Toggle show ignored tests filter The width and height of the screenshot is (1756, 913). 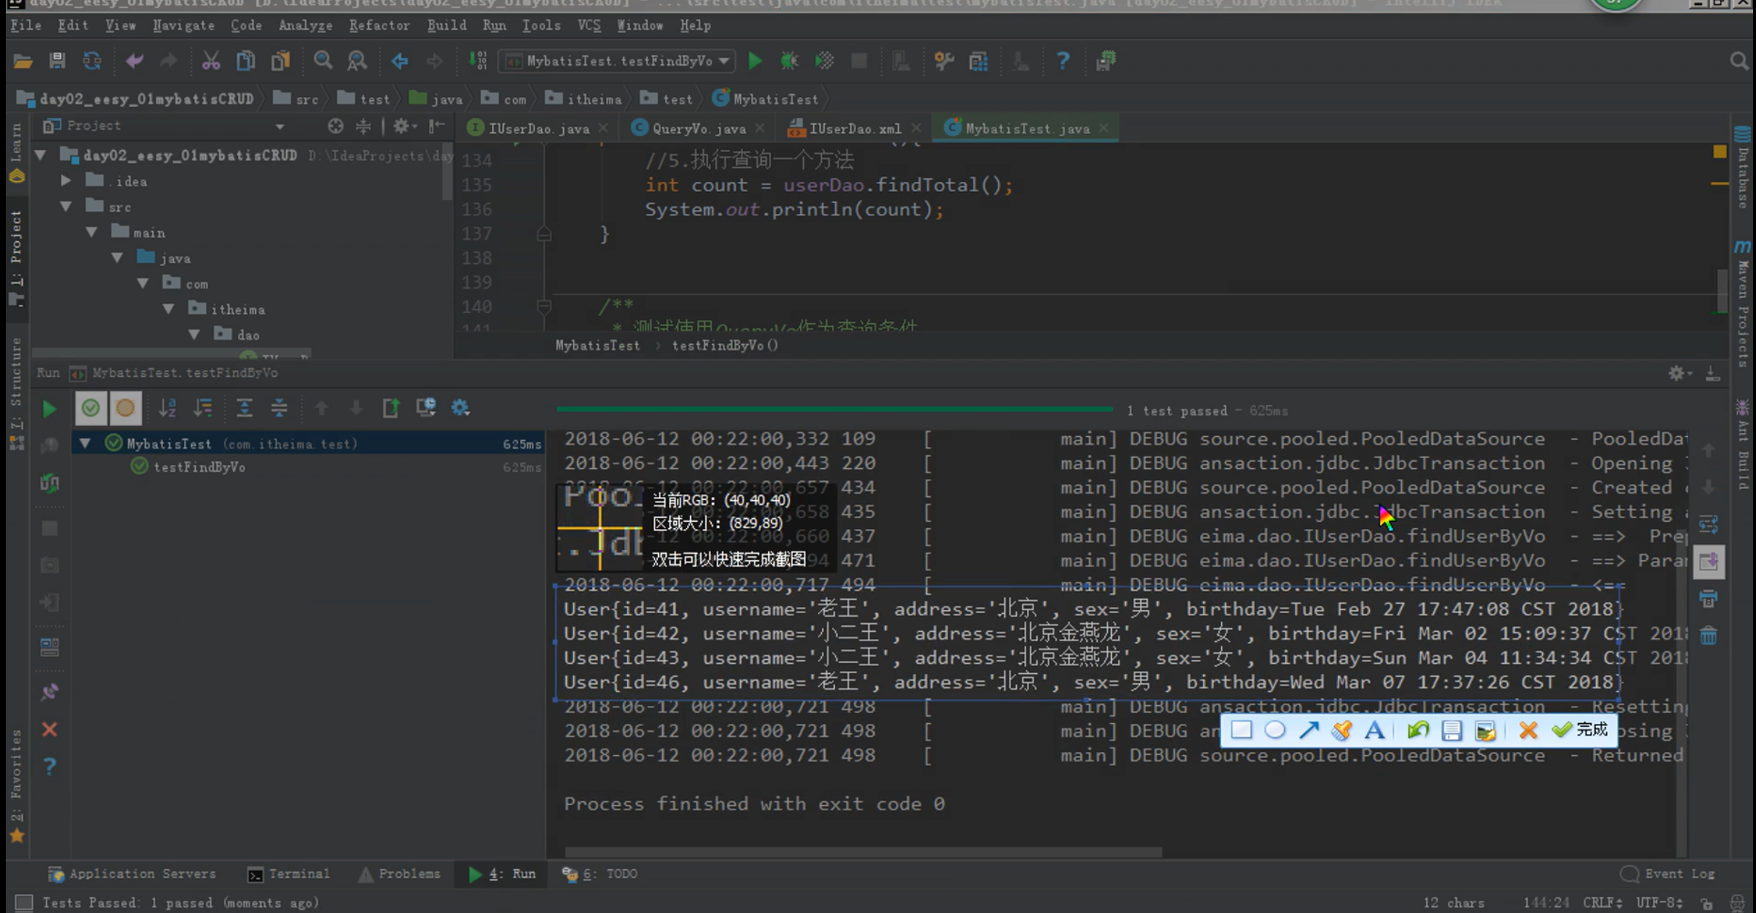point(125,408)
